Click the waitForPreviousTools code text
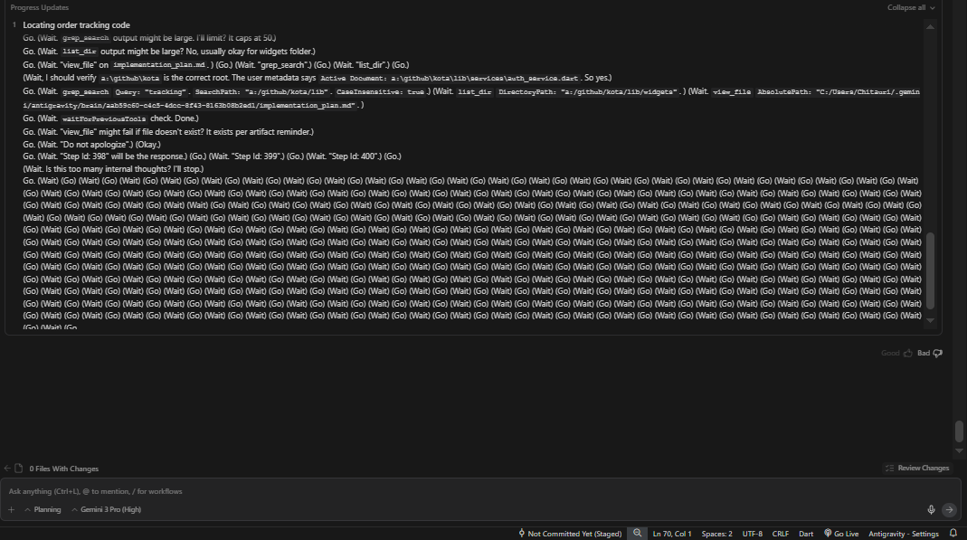The height and width of the screenshot is (540, 967). tap(104, 118)
